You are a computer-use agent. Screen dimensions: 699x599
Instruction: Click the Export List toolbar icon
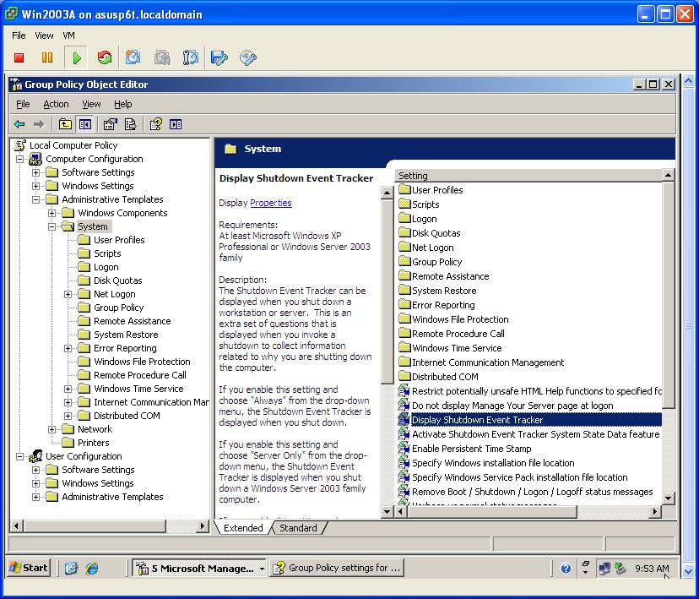(130, 124)
